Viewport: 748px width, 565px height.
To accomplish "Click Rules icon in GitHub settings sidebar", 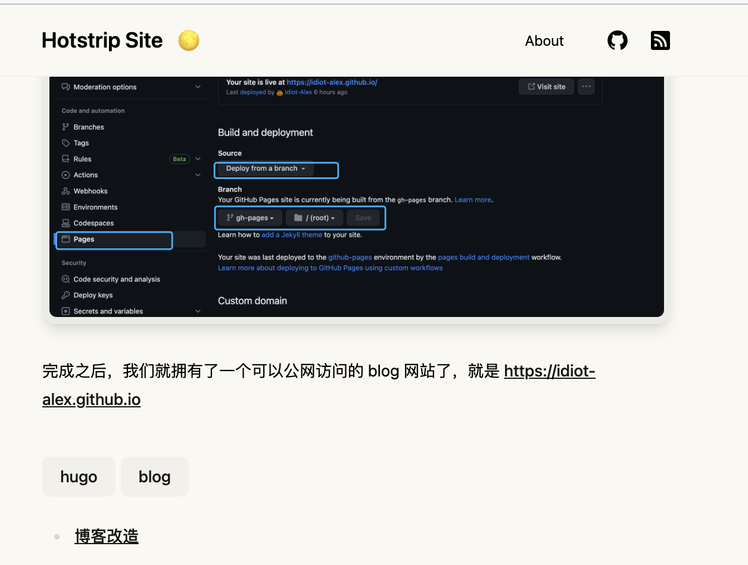I will 66,159.
